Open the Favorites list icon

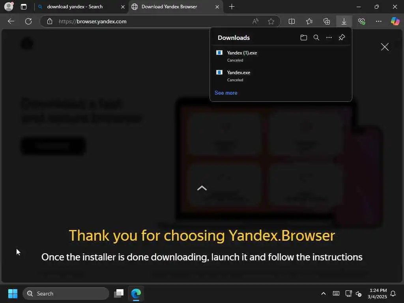coord(309,21)
